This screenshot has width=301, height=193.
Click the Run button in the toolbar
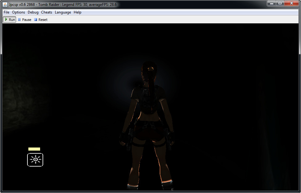[9, 20]
